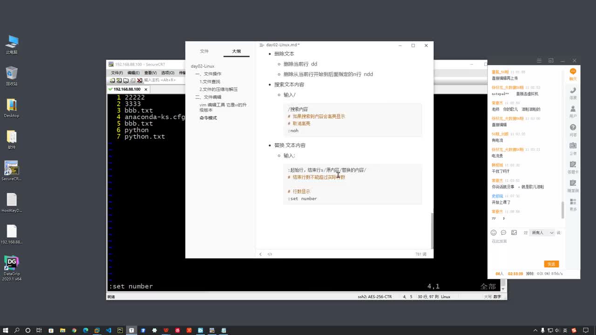Image resolution: width=596 pixels, height=335 pixels.
Task: Jump to outline item 一、文件操作
Action: pyautogui.click(x=208, y=74)
